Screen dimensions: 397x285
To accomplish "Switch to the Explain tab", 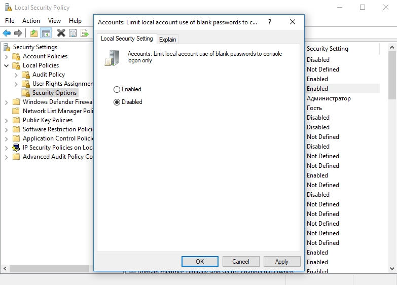I will pos(167,39).
